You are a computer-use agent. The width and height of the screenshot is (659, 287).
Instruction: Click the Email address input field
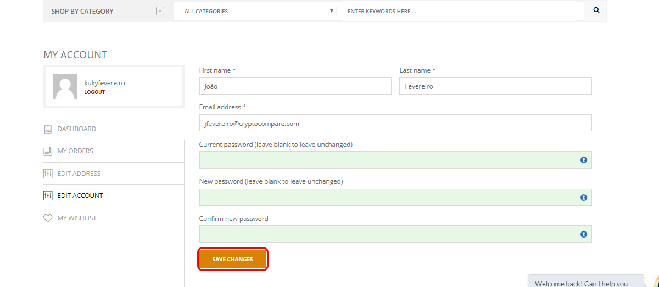395,123
